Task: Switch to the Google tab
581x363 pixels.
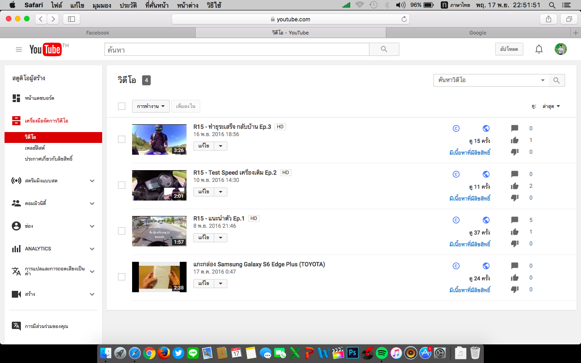Action: (x=478, y=33)
